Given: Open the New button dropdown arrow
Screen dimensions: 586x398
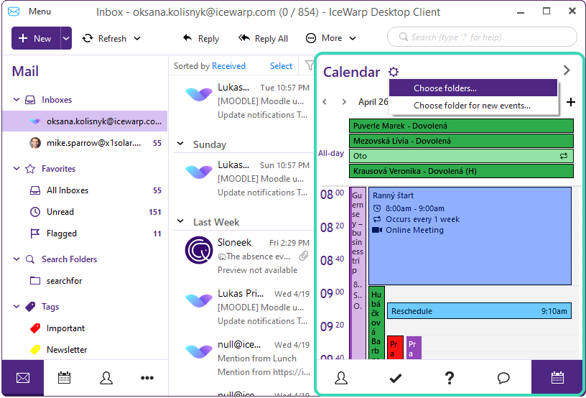Looking at the screenshot, I should [x=66, y=38].
